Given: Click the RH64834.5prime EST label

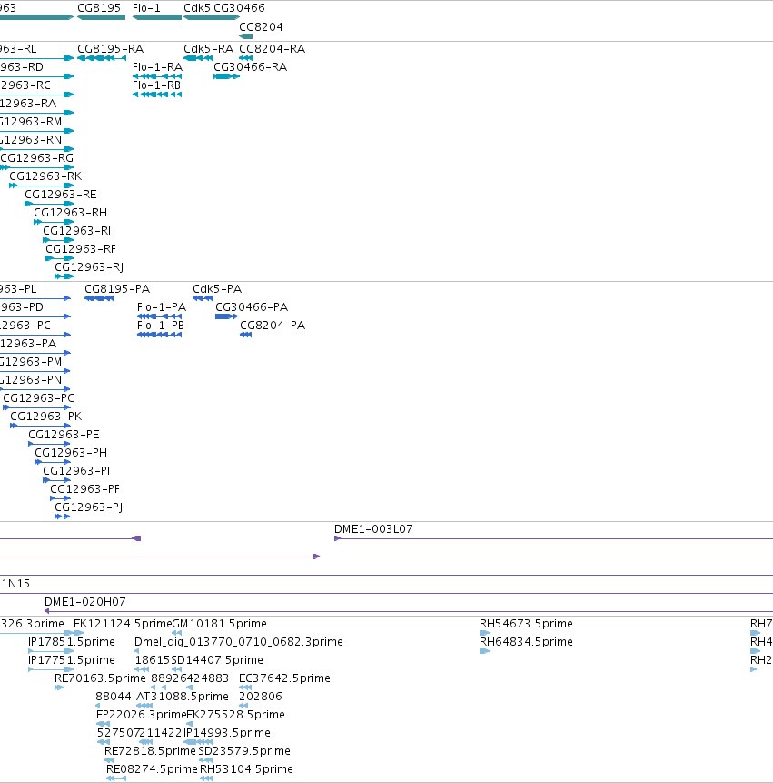Looking at the screenshot, I should point(526,642).
